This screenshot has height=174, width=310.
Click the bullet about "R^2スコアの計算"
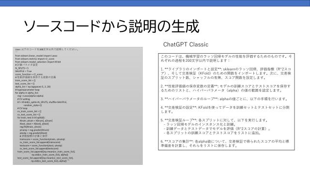point(217,129)
